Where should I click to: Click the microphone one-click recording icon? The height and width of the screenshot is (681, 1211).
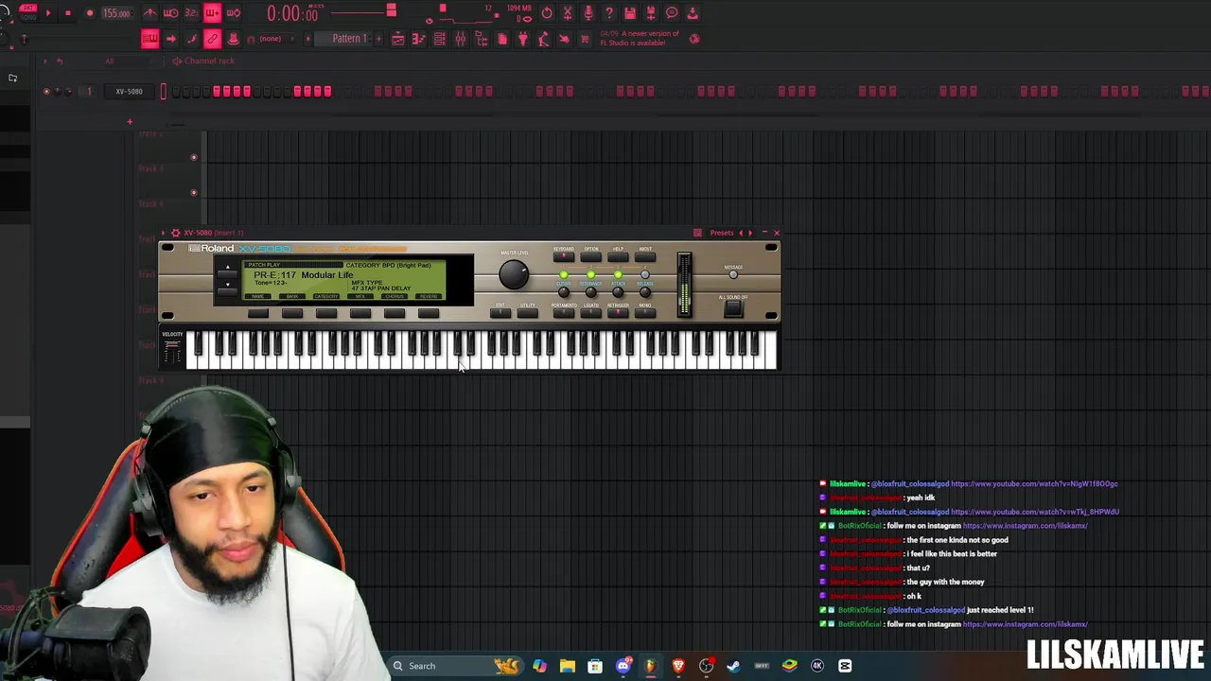click(588, 13)
